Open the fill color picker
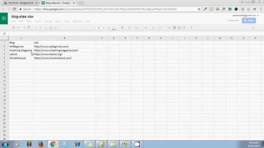The width and height of the screenshot is (264, 148). point(123,28)
